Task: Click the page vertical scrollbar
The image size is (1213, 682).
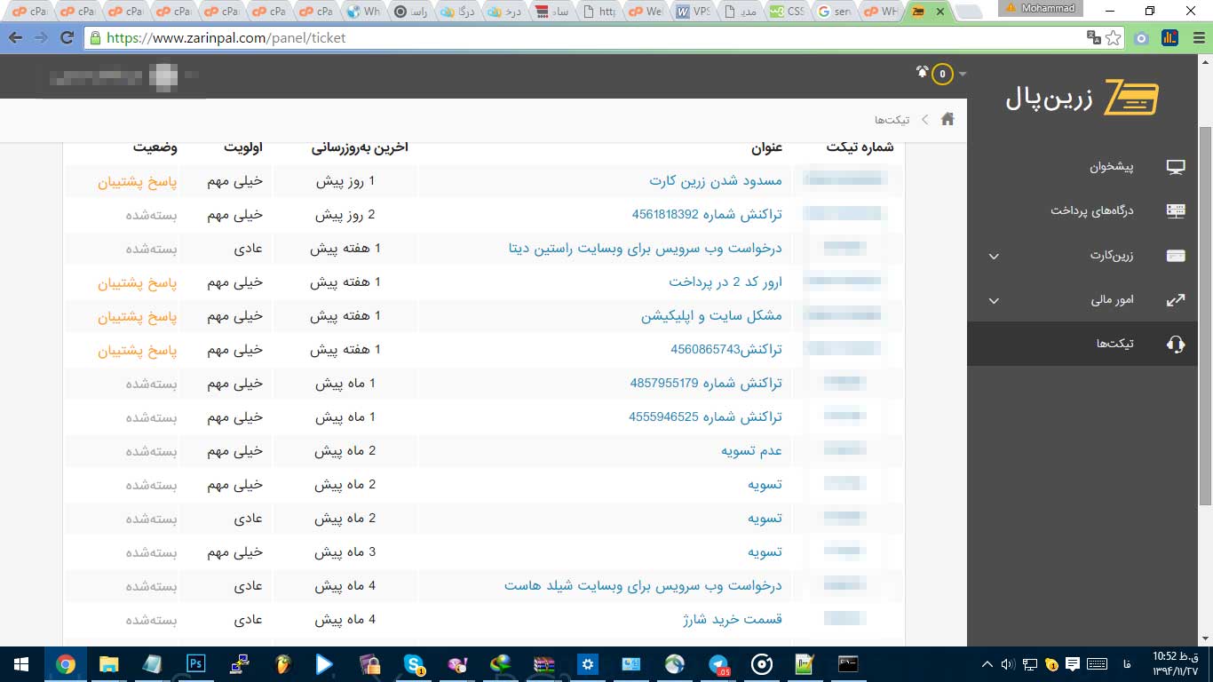Action: 1206,315
